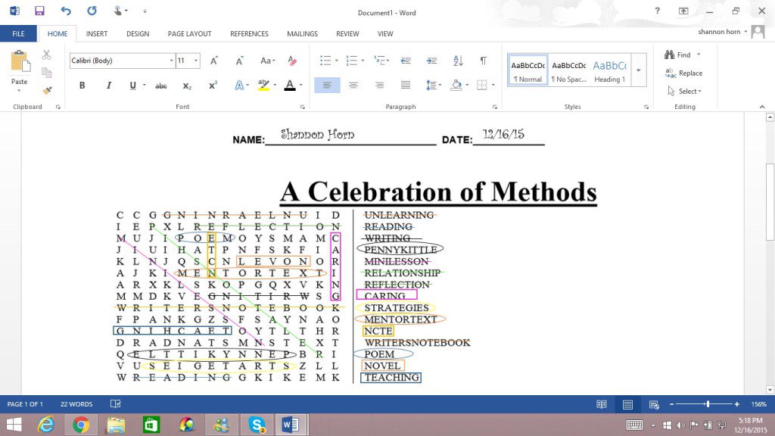Switch to Read Mode view
The width and height of the screenshot is (775, 436).
[602, 404]
